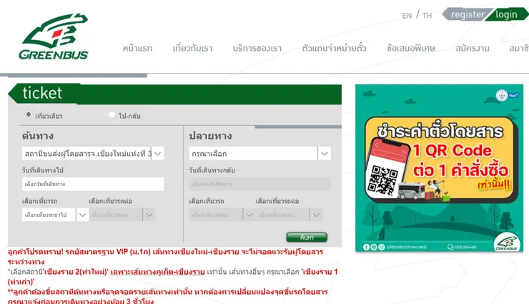Click the เฉพาะเส้นทางภูเก็ต-เชียงราย underlined link
The image size is (529, 304).
click(x=157, y=272)
